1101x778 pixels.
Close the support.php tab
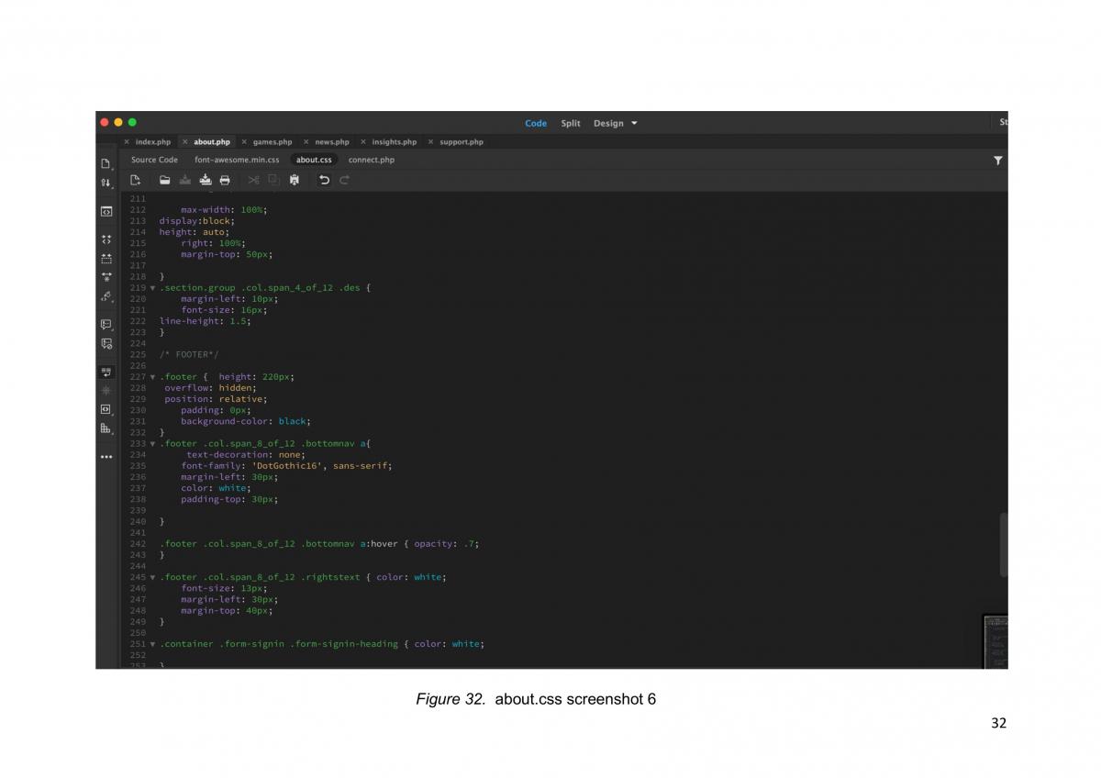(431, 142)
